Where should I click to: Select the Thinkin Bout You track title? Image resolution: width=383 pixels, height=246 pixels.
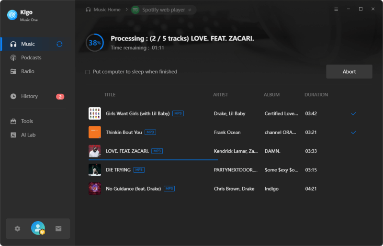click(124, 133)
